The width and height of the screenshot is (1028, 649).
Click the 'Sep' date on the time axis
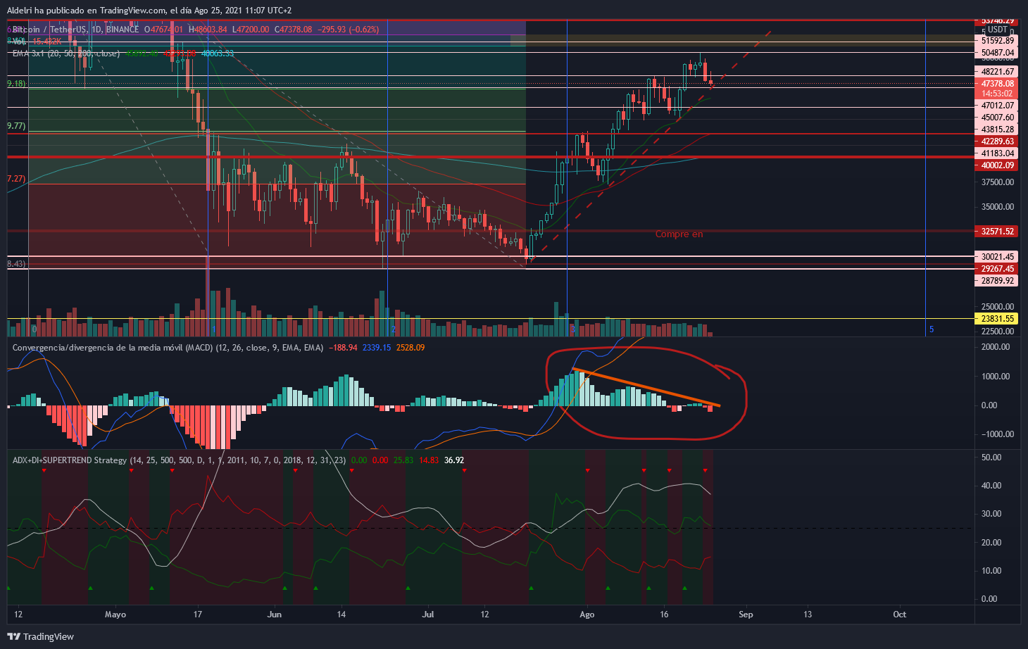pyautogui.click(x=746, y=615)
